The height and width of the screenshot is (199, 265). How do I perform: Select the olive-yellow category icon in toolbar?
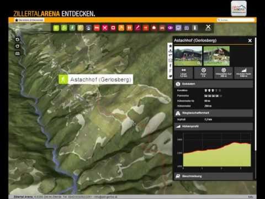tap(80, 28)
